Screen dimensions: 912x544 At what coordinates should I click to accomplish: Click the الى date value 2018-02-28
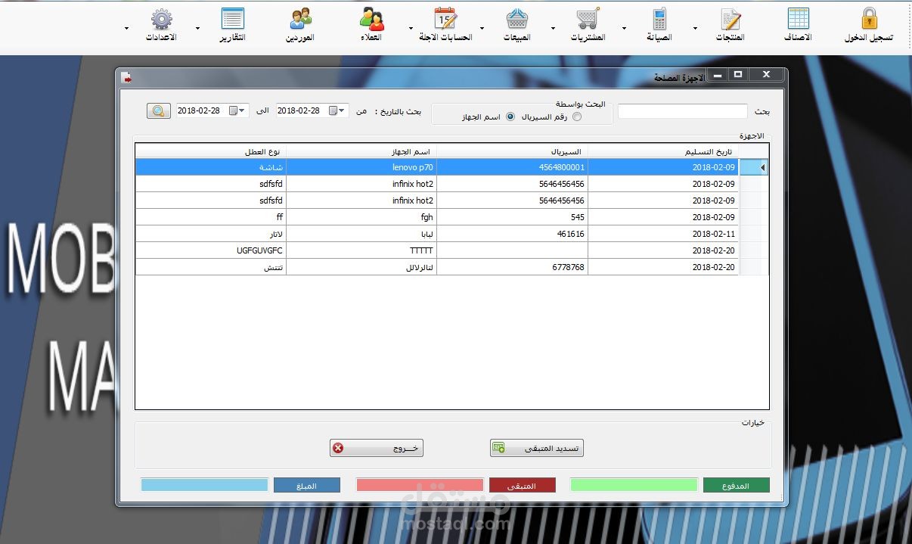click(199, 110)
